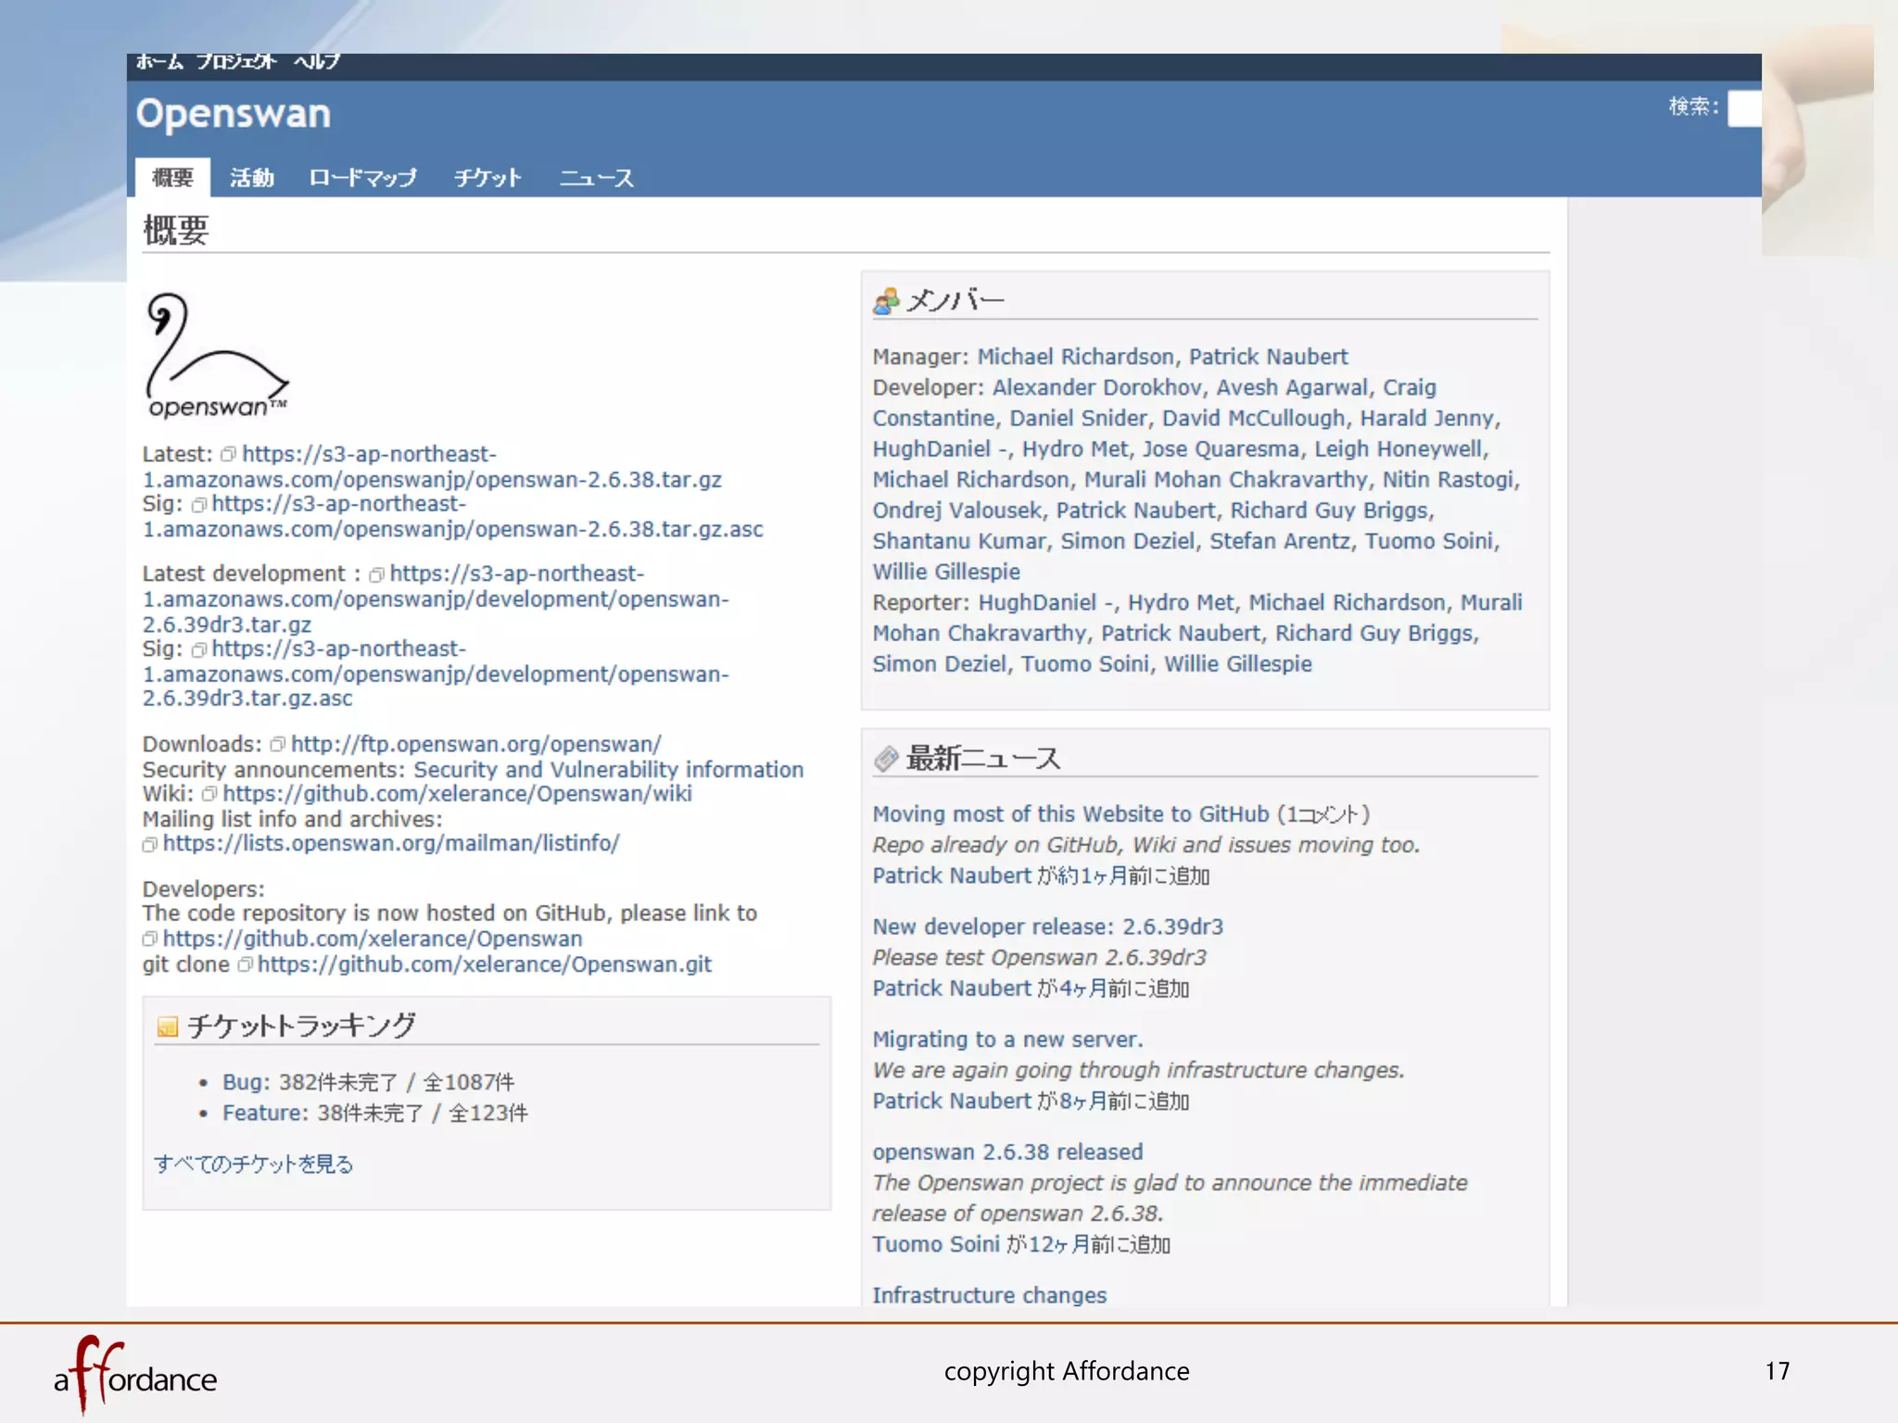Click external link icon beside Latest download

coord(228,455)
